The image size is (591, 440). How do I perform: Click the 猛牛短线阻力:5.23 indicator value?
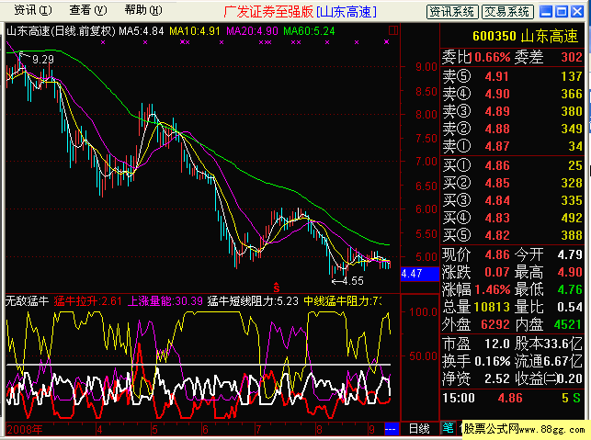[x=253, y=301]
